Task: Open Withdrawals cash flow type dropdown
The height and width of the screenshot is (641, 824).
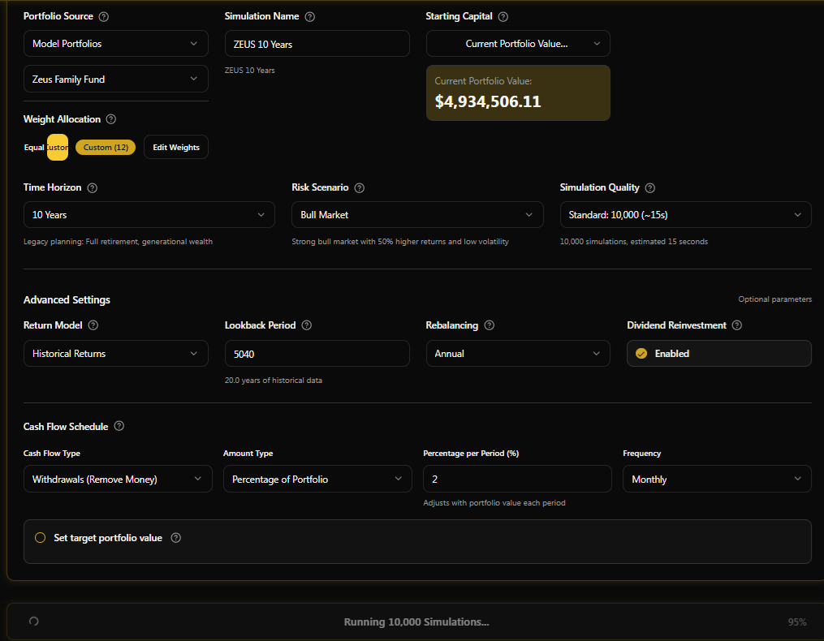Action: 118,479
